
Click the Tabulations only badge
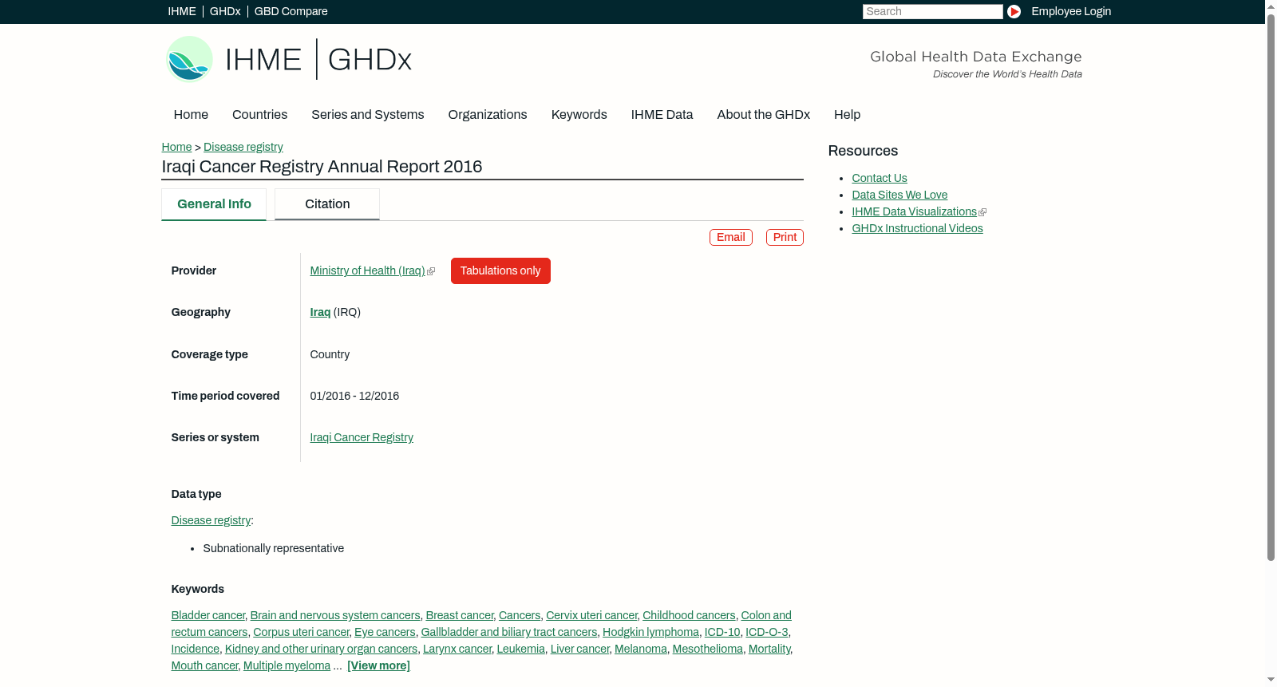[x=500, y=270]
